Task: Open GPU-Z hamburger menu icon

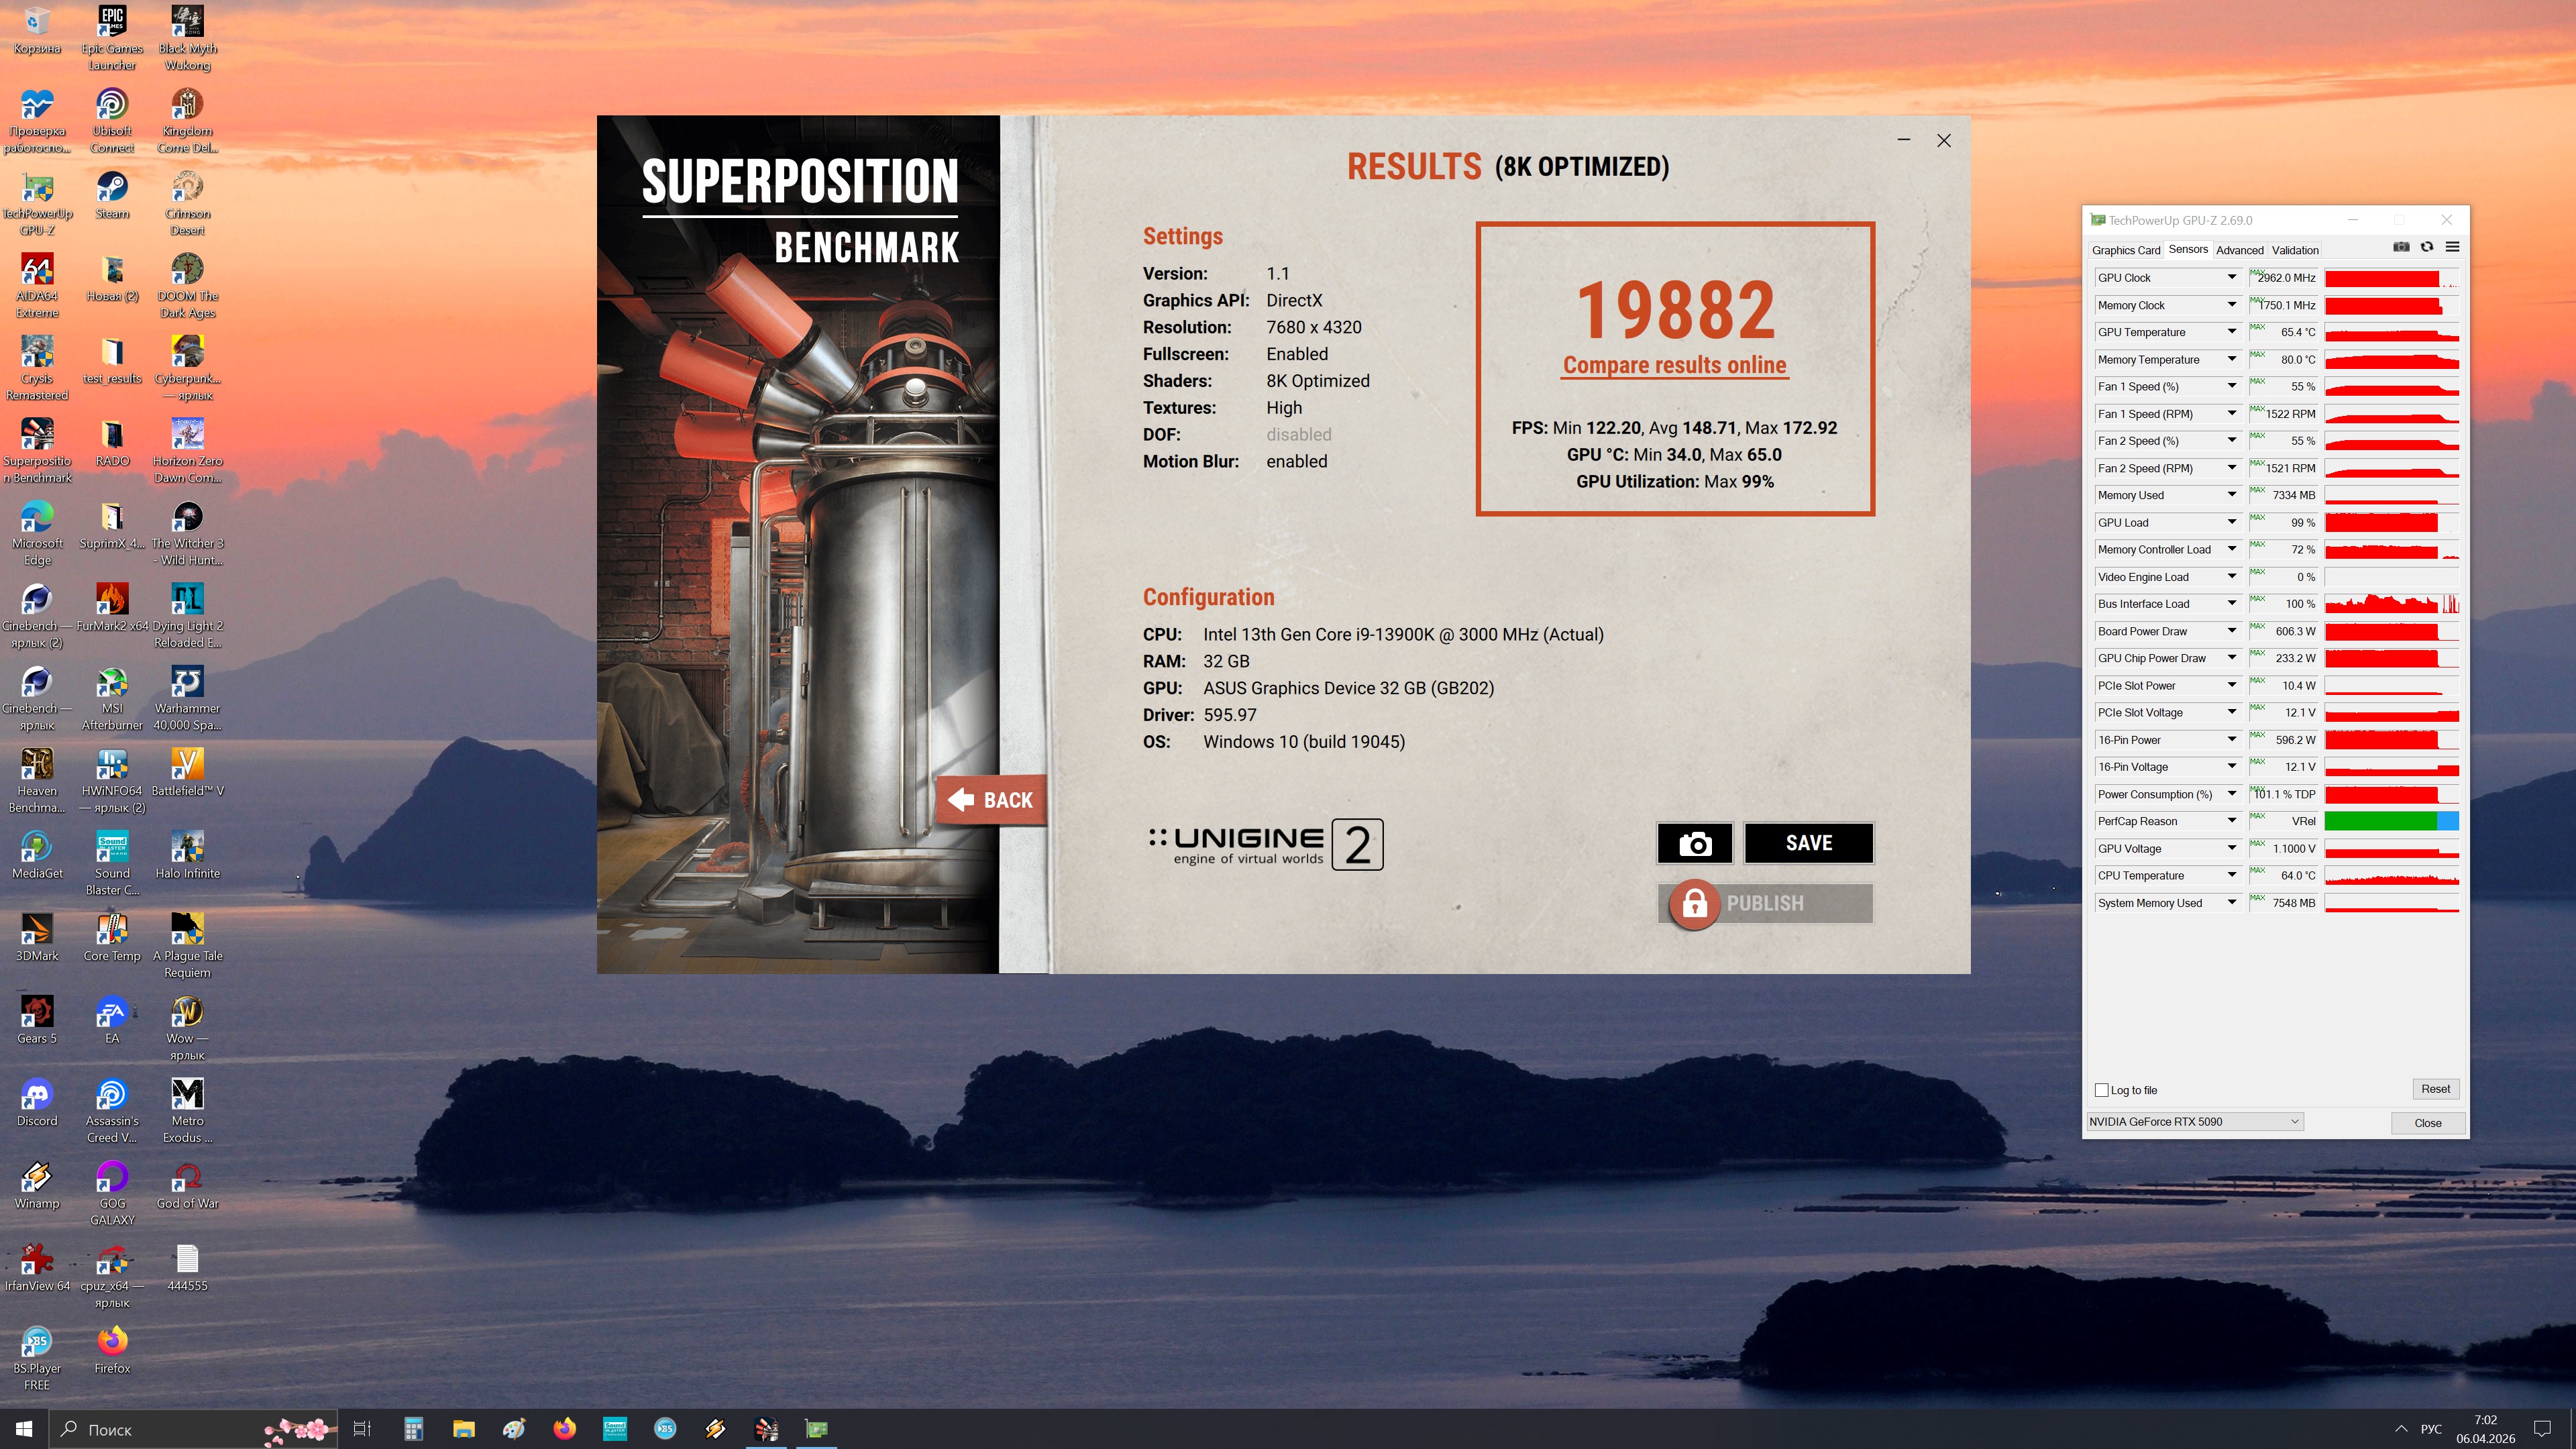Action: [2452, 247]
